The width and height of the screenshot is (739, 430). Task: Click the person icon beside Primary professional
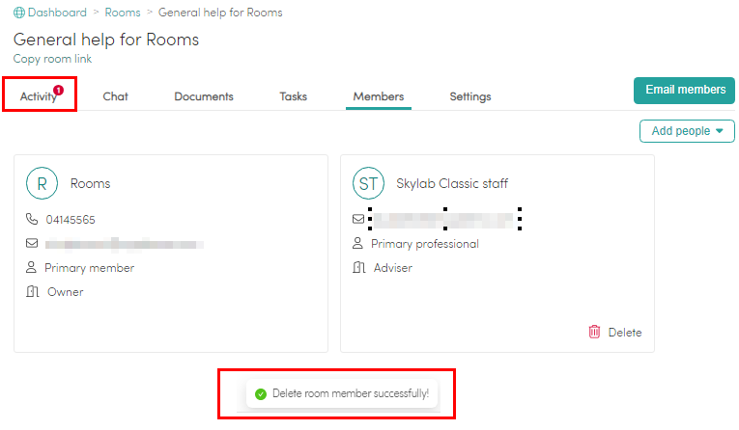(x=357, y=243)
